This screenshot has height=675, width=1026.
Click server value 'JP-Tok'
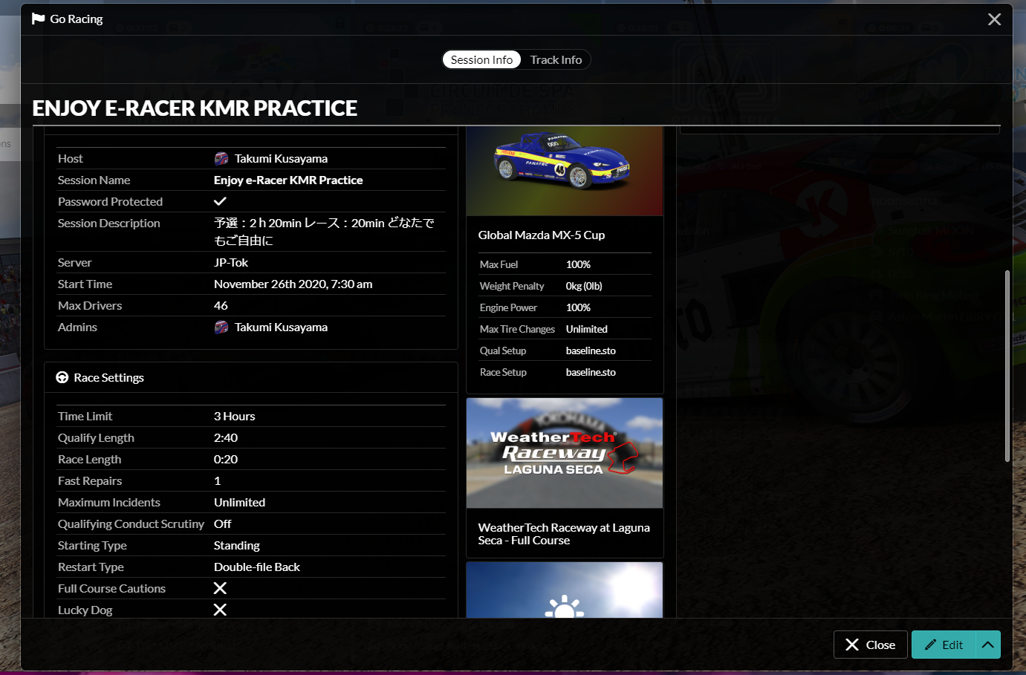tap(231, 262)
